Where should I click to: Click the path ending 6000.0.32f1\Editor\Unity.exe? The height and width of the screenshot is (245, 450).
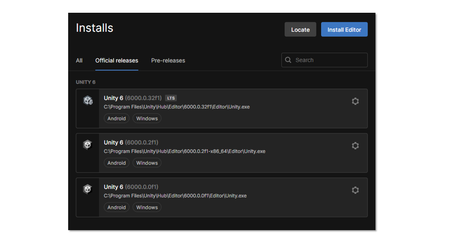tap(177, 107)
